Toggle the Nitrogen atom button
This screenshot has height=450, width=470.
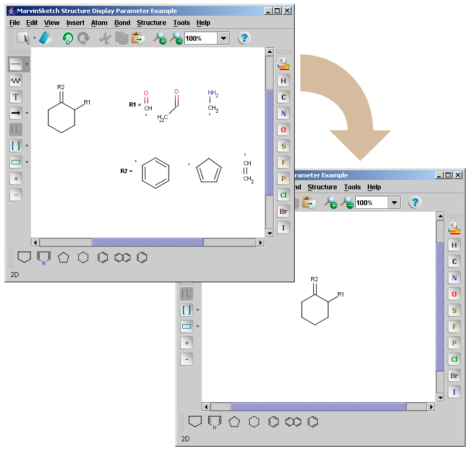(x=283, y=113)
